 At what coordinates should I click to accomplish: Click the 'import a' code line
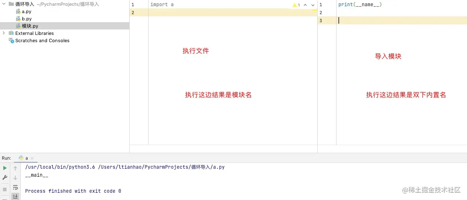(x=162, y=5)
